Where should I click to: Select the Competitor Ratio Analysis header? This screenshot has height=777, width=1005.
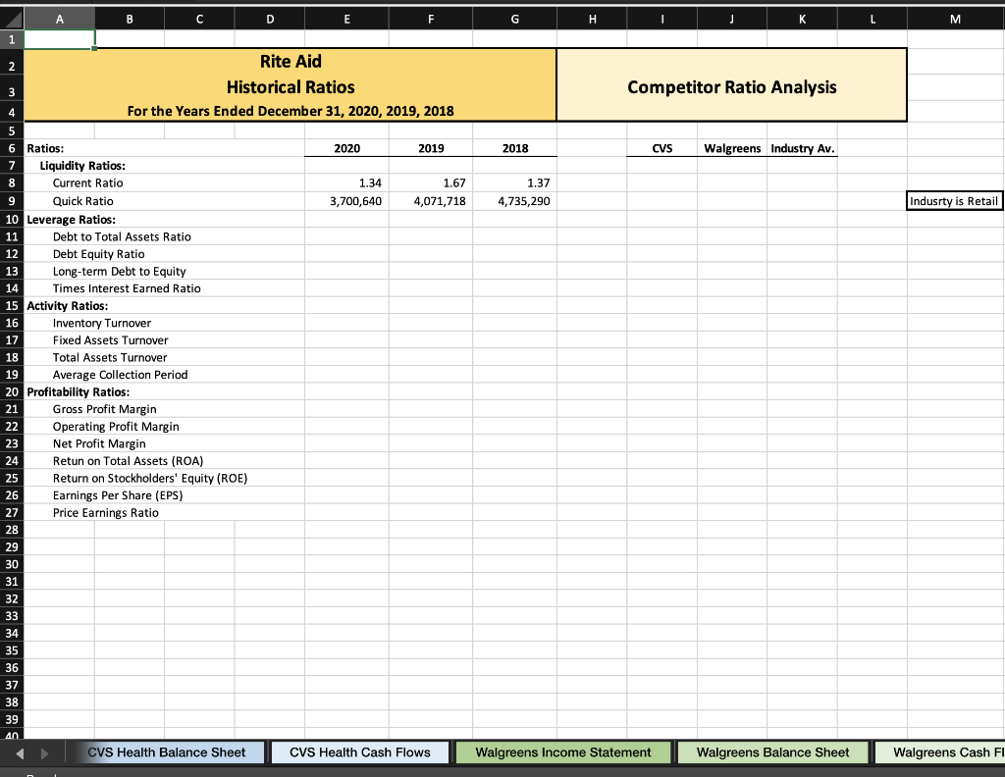[731, 86]
